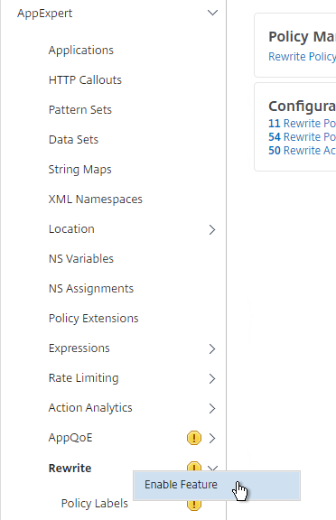Open the Applications navigation item

tap(81, 50)
